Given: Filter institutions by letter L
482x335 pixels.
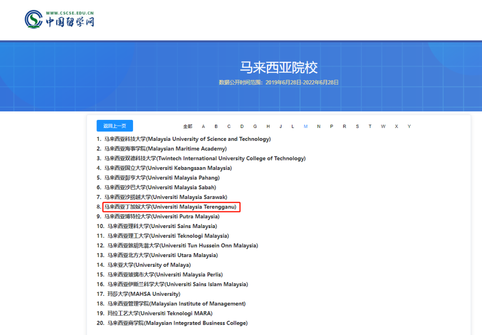Looking at the screenshot, I should (293, 127).
